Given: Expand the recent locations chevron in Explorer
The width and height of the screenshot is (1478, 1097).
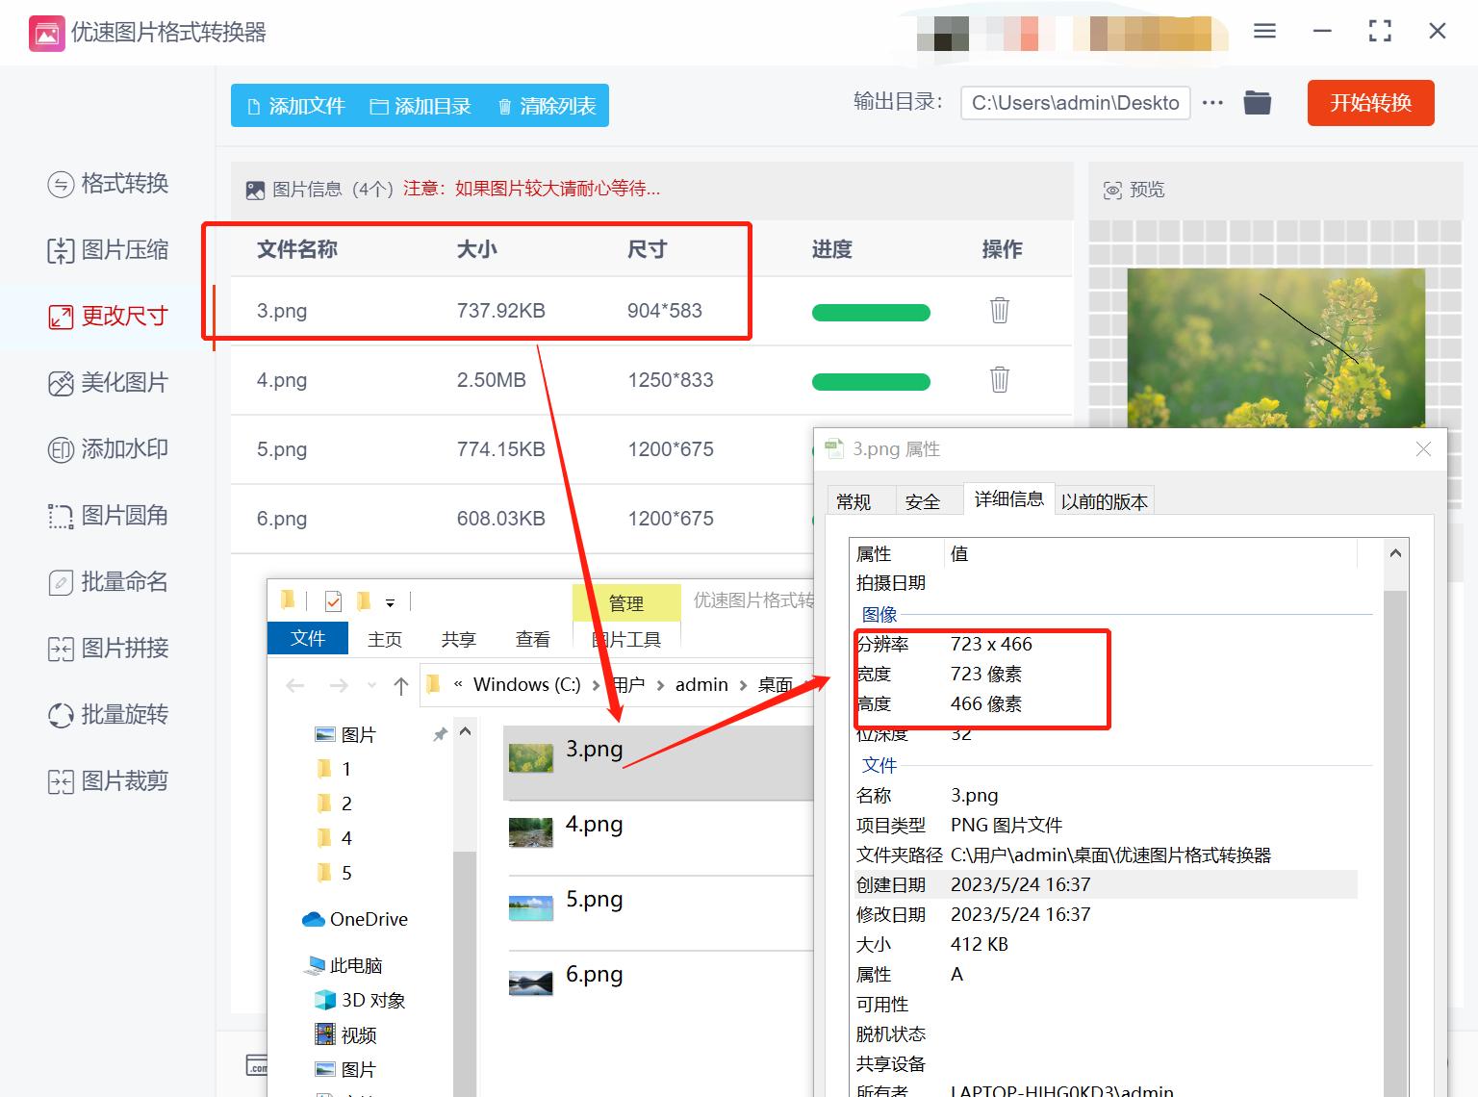Looking at the screenshot, I should pos(371,685).
